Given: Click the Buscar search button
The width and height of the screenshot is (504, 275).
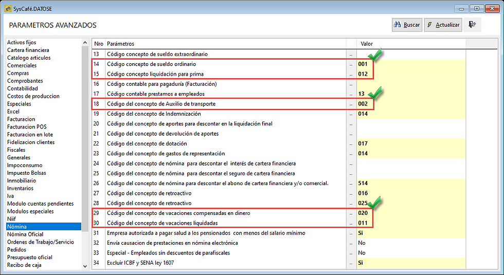Looking at the screenshot, I should pyautogui.click(x=407, y=25).
